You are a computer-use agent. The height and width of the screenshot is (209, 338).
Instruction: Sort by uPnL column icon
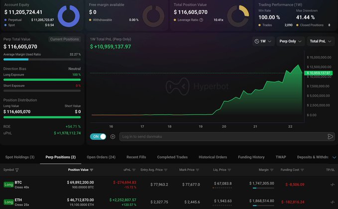(x=134, y=170)
